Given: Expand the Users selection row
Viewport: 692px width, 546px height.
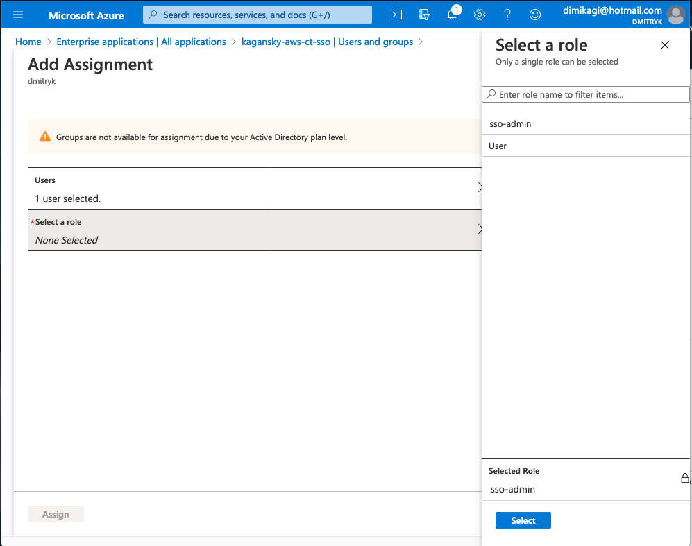Looking at the screenshot, I should click(254, 189).
